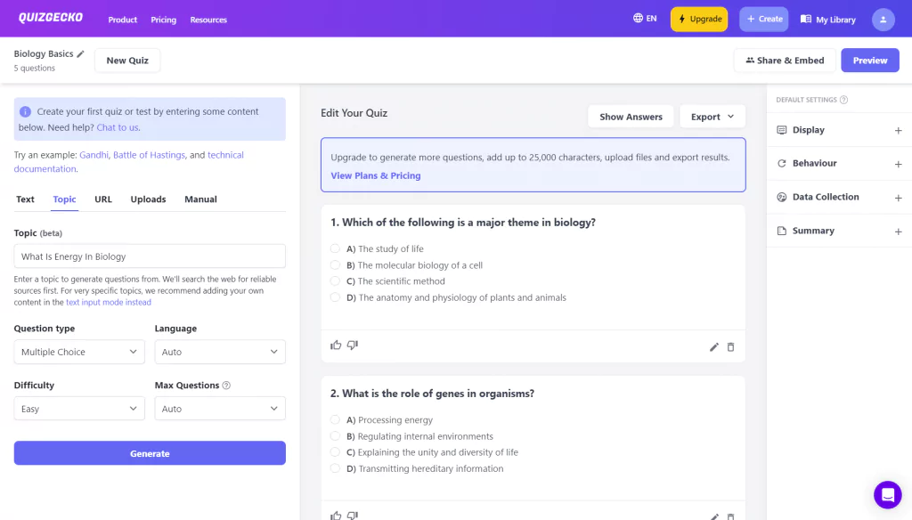This screenshot has width=912, height=520.
Task: Click the Generate button
Action: click(150, 453)
